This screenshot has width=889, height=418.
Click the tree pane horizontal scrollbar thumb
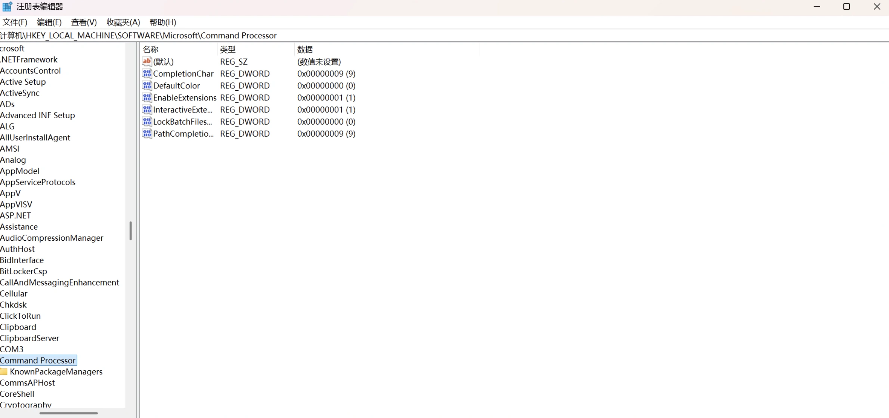pos(69,413)
